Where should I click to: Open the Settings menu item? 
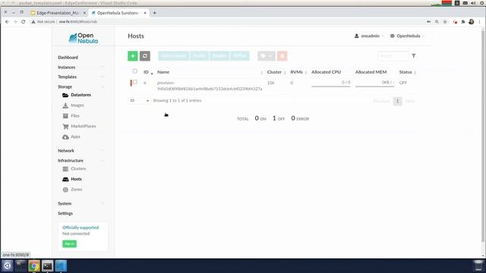coord(65,214)
